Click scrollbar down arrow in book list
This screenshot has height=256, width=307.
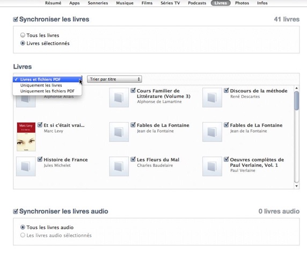(x=297, y=186)
